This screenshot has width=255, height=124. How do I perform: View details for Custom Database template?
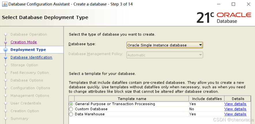pos(235,109)
